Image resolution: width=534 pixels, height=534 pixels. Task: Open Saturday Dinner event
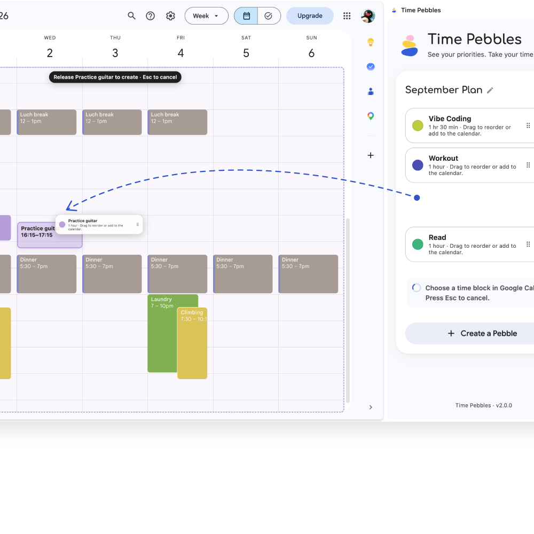click(x=243, y=274)
